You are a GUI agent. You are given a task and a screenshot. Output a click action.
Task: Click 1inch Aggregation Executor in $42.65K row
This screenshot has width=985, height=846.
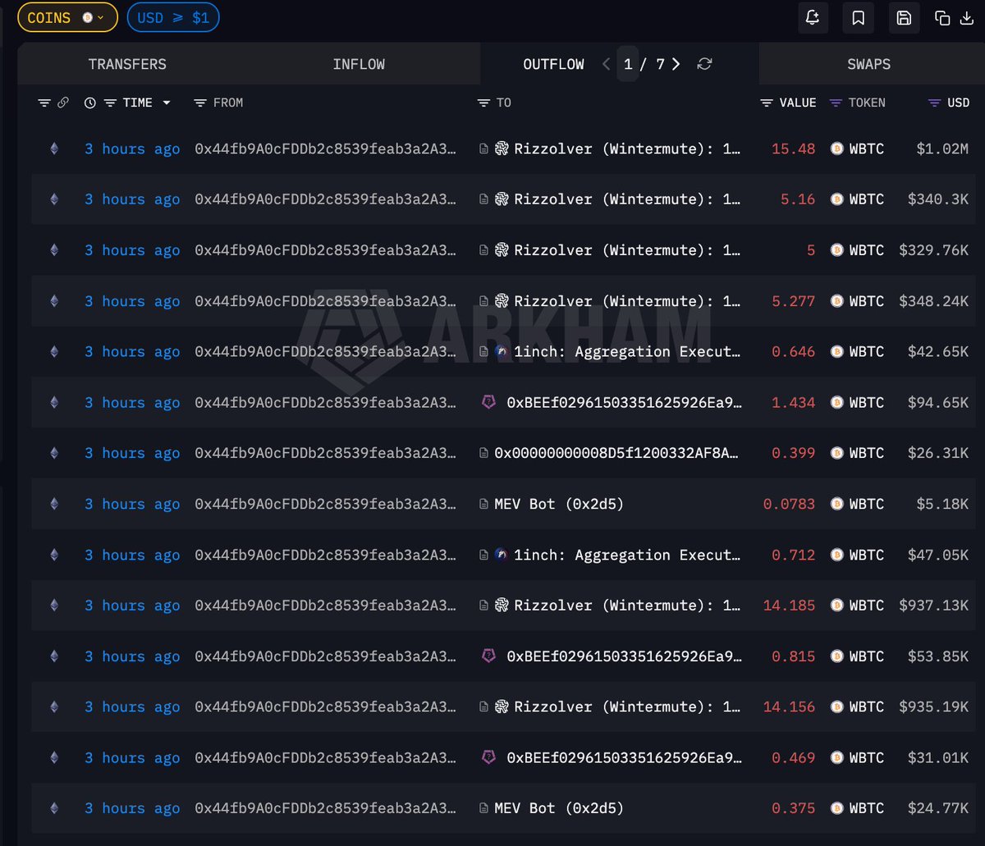pyautogui.click(x=627, y=352)
